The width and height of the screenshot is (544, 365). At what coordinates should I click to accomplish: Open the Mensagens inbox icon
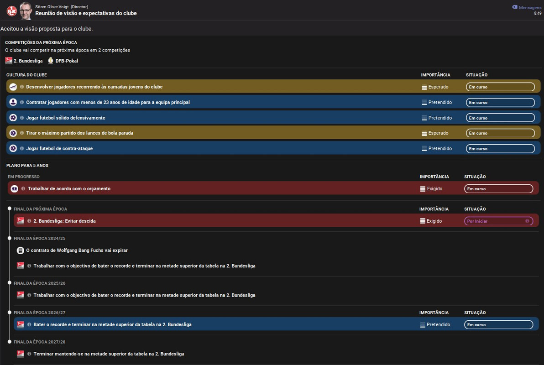click(515, 7)
